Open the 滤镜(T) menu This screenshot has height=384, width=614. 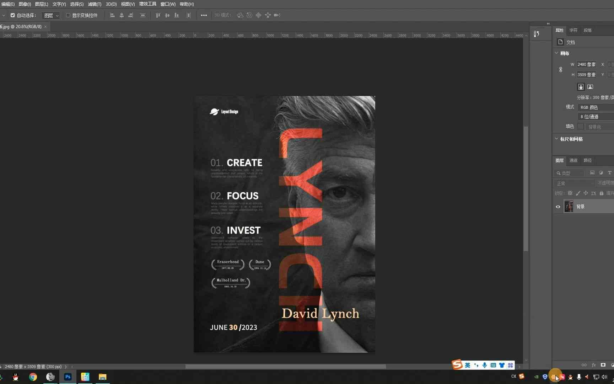point(95,4)
